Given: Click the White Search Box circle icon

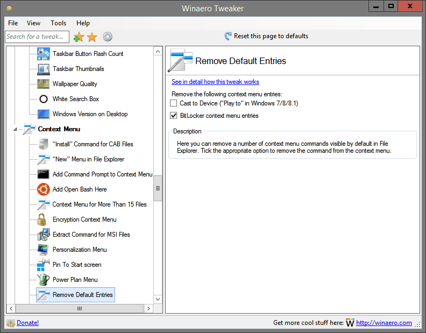Looking at the screenshot, I should 44,99.
